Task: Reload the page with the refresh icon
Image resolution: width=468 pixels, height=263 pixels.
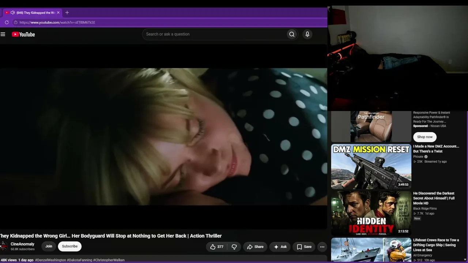Action: coord(7,22)
